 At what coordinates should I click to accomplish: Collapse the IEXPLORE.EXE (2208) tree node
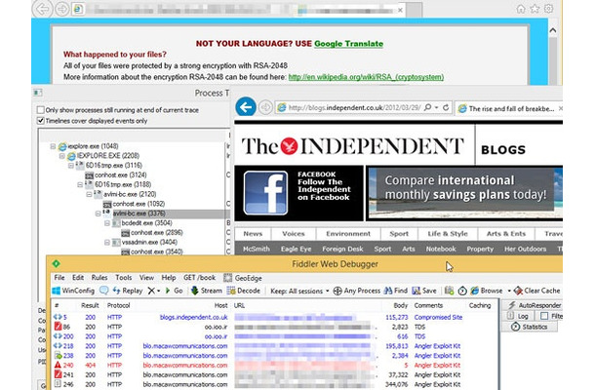pyautogui.click(x=62, y=156)
